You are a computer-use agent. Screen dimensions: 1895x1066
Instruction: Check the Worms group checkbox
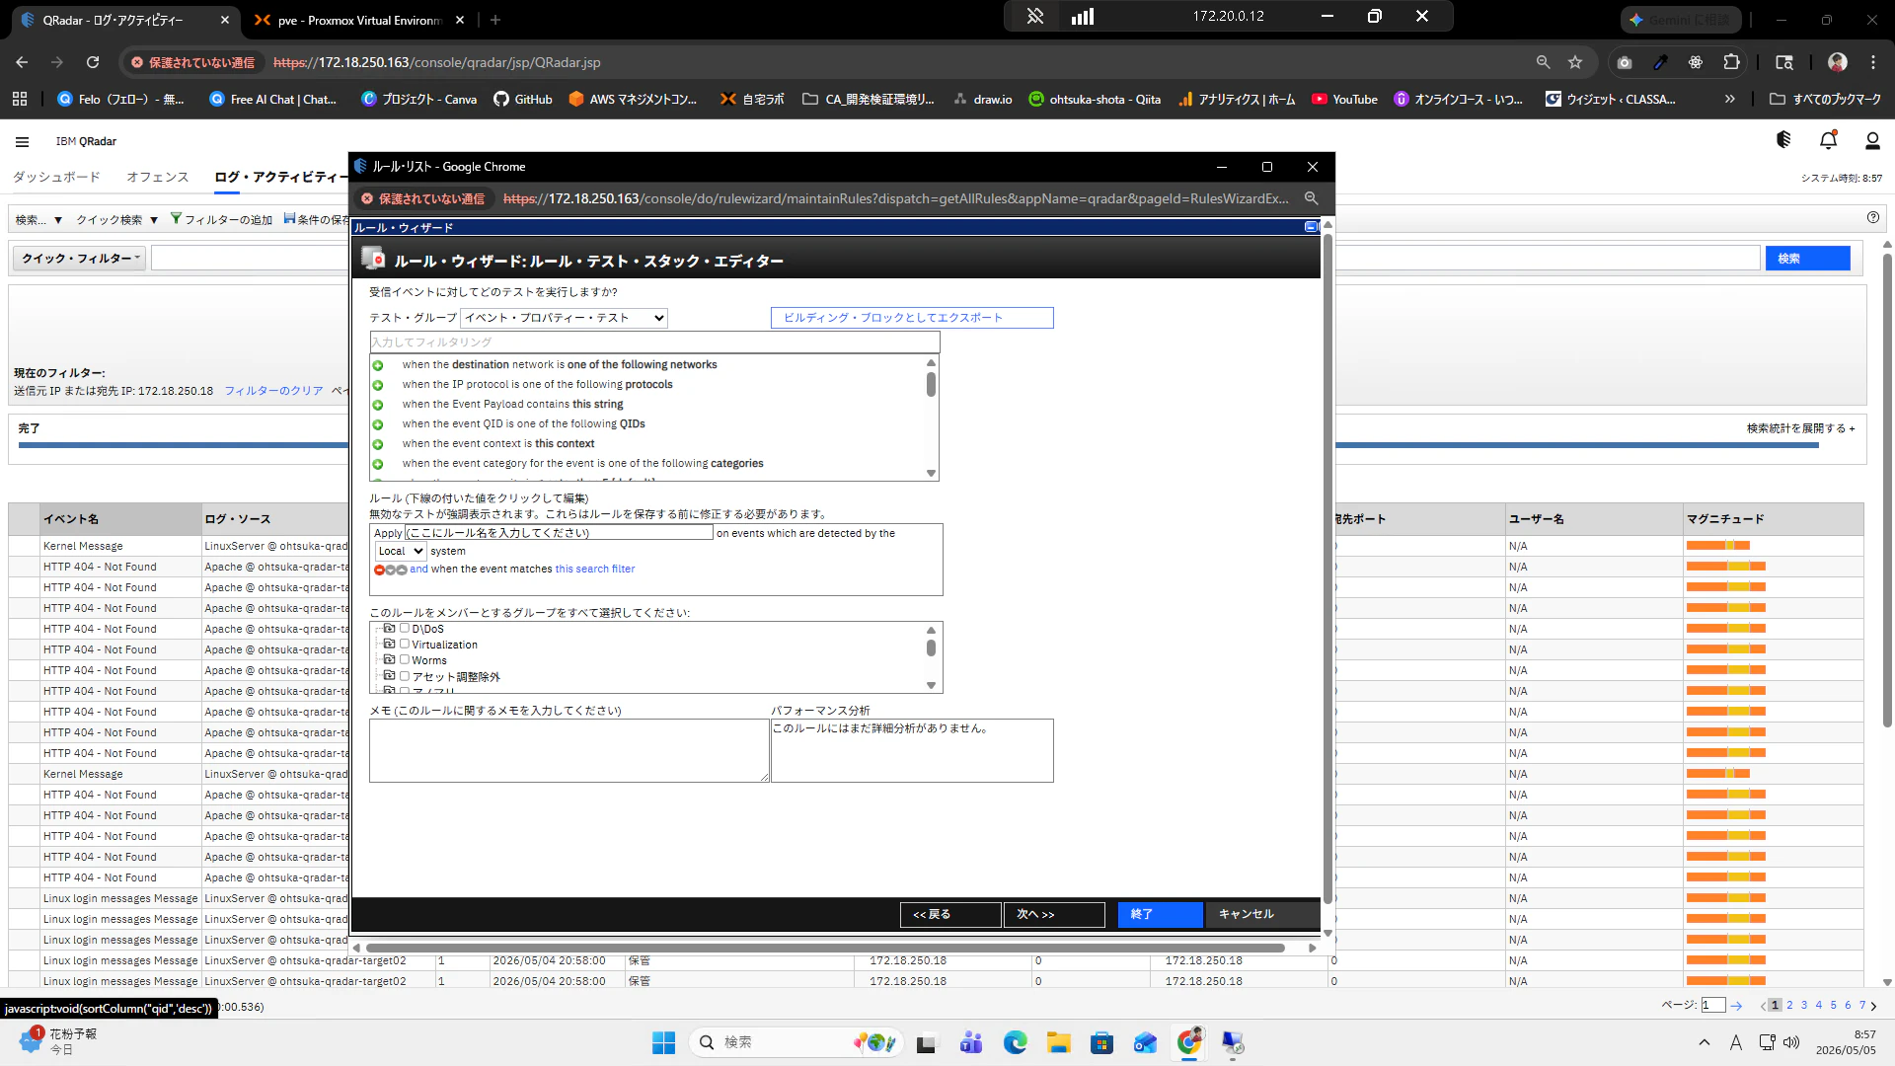click(x=404, y=659)
